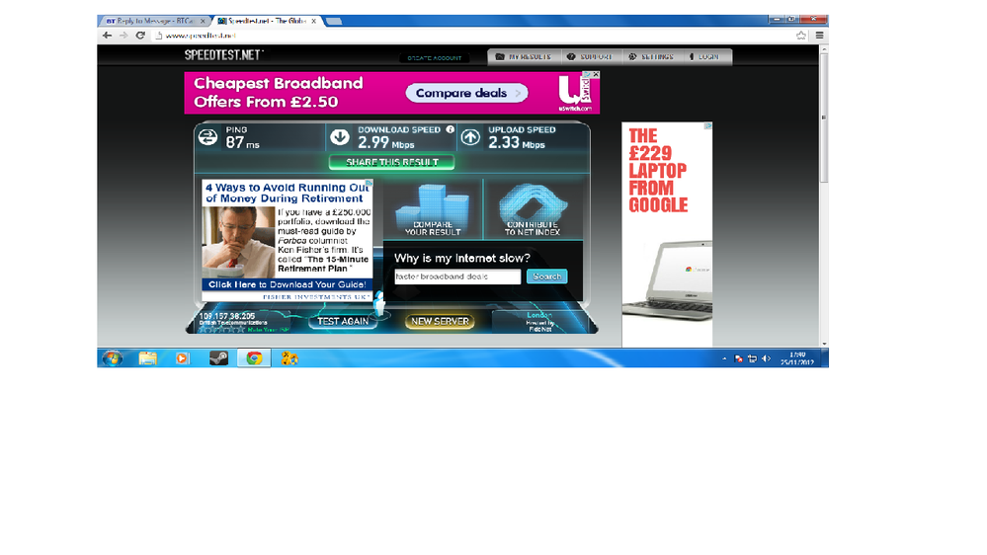Open Compare Your Result graphic

(433, 209)
